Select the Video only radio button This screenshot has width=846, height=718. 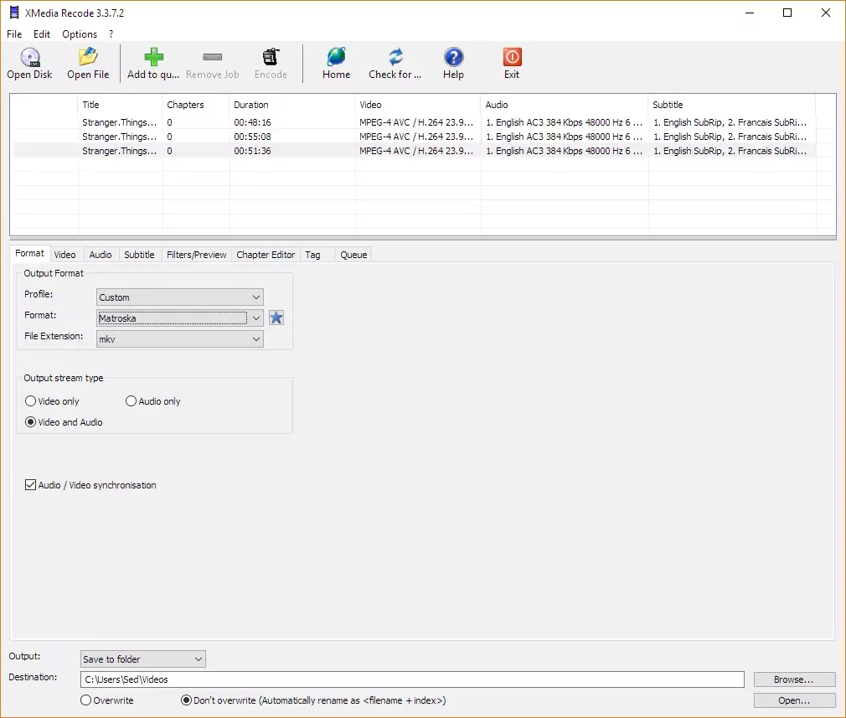point(30,400)
